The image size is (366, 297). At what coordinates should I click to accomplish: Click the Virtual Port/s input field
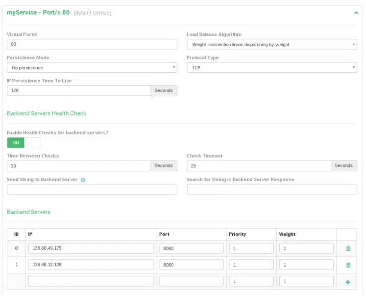point(92,45)
